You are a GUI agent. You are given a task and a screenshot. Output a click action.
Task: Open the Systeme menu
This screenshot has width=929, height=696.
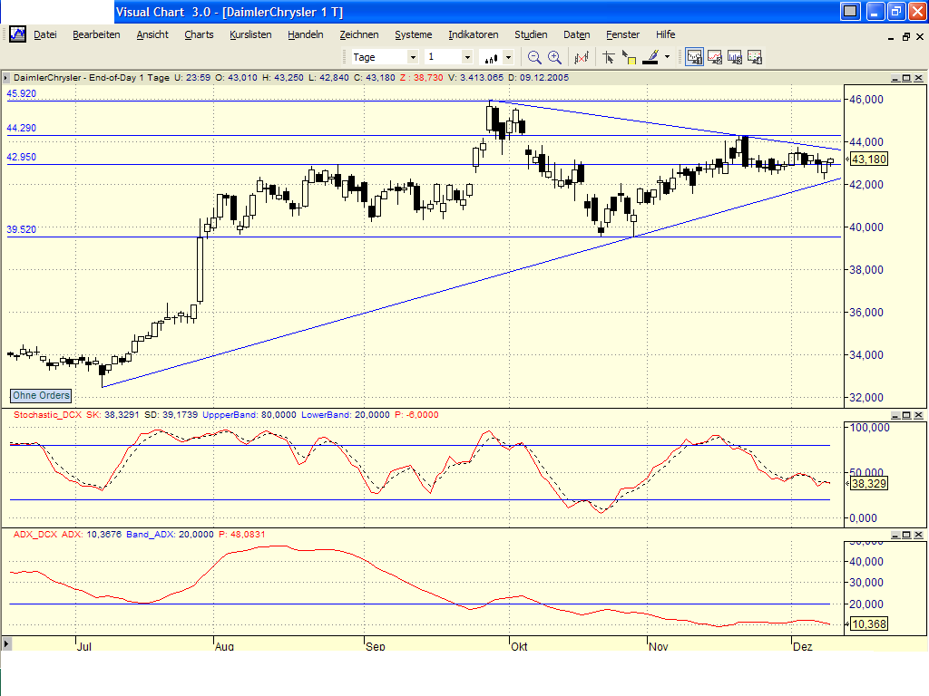click(413, 34)
